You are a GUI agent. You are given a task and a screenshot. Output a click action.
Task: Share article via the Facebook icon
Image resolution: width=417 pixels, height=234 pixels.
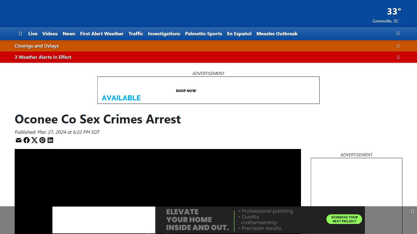27,140
